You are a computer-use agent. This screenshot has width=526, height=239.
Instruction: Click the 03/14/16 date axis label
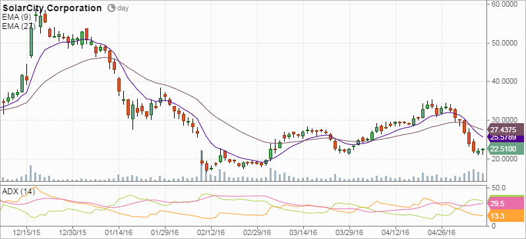[303, 232]
